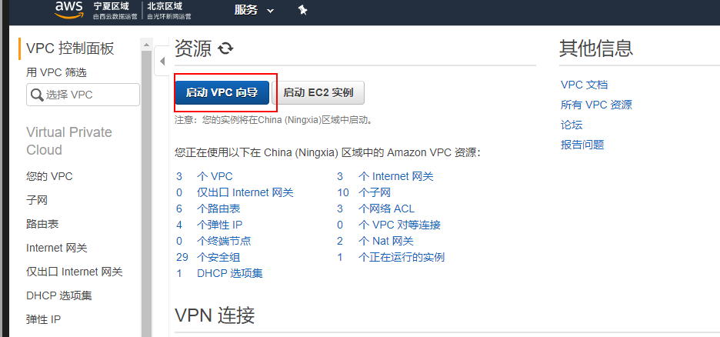The width and height of the screenshot is (720, 337).
Task: Open the 10 个子网 resource link
Action: coord(364,192)
